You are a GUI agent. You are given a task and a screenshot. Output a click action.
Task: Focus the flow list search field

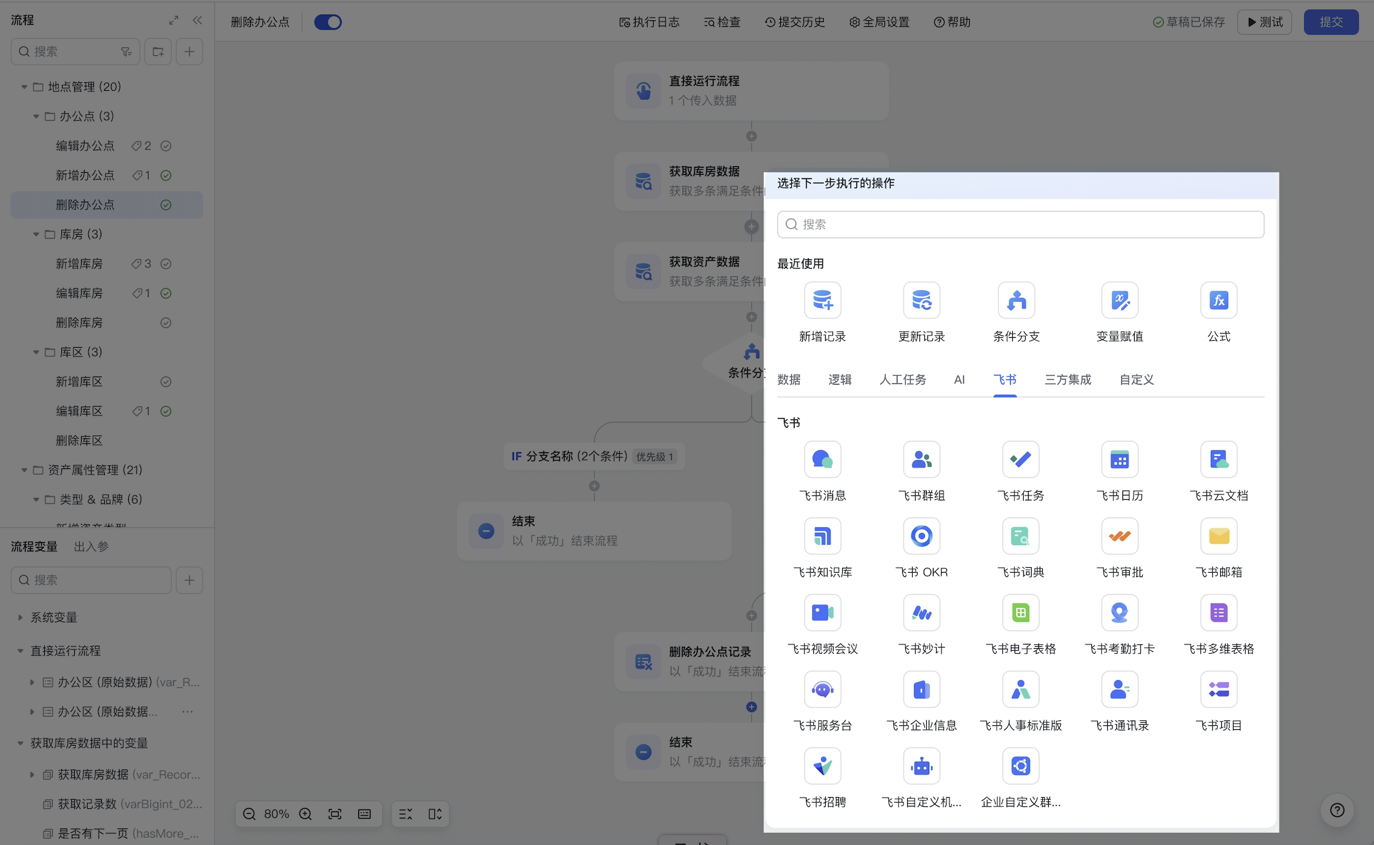[x=75, y=52]
